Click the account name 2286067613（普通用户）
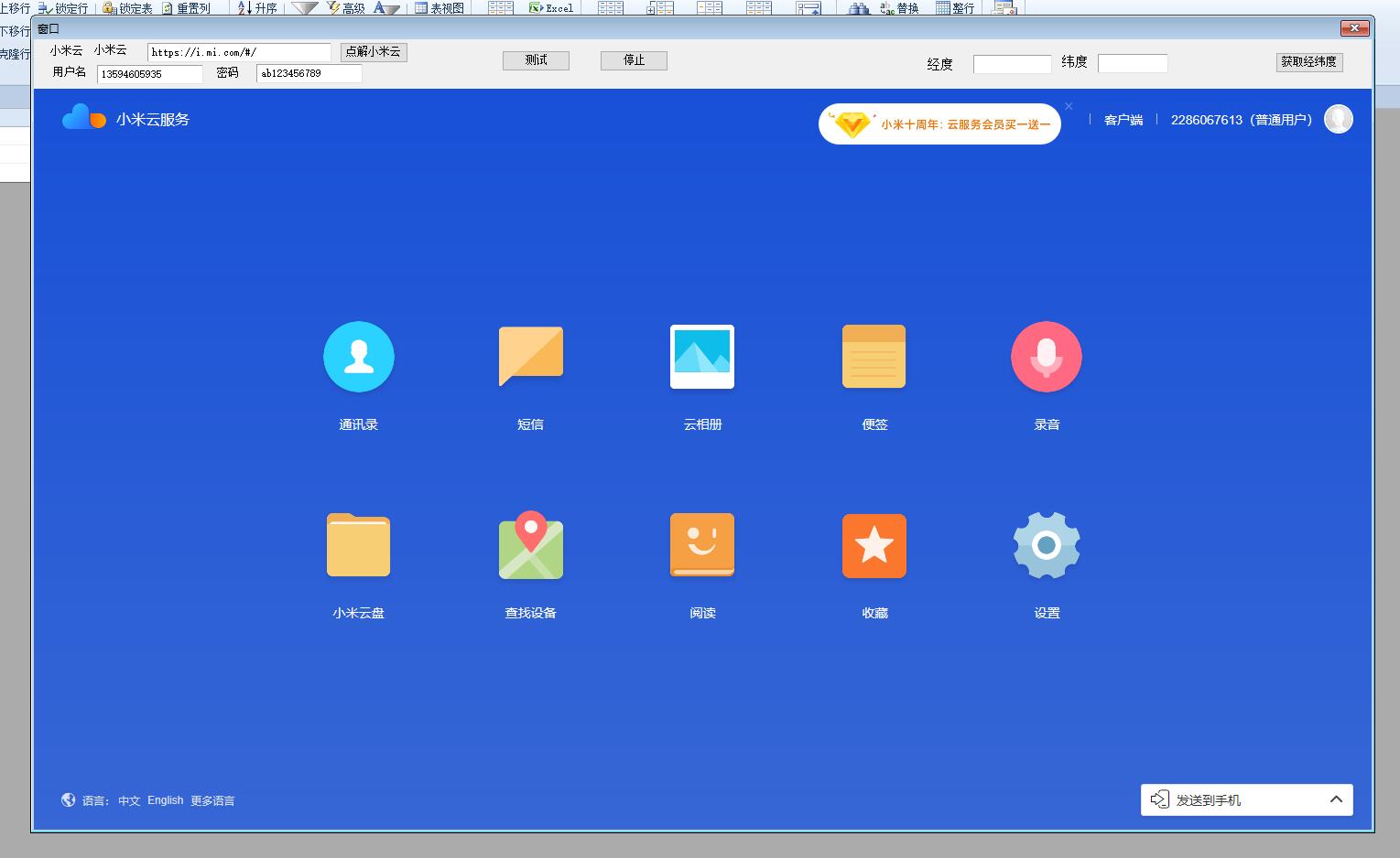 1242,120
